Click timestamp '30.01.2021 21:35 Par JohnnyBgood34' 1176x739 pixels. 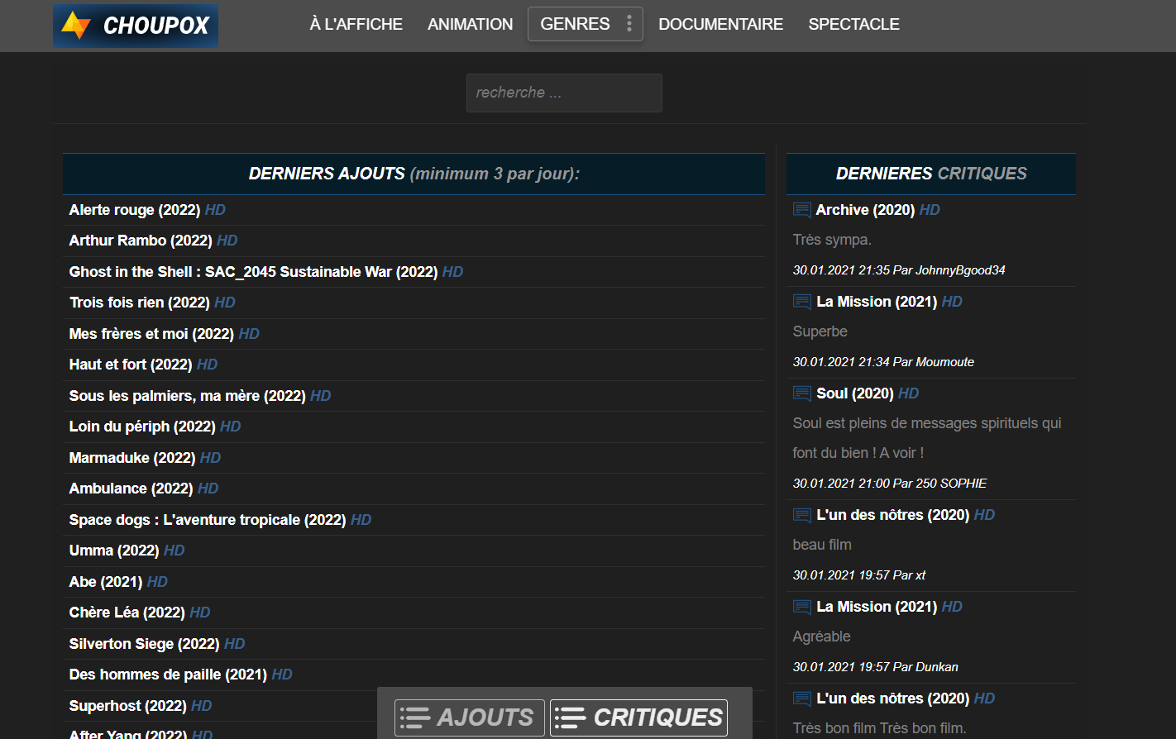point(899,270)
